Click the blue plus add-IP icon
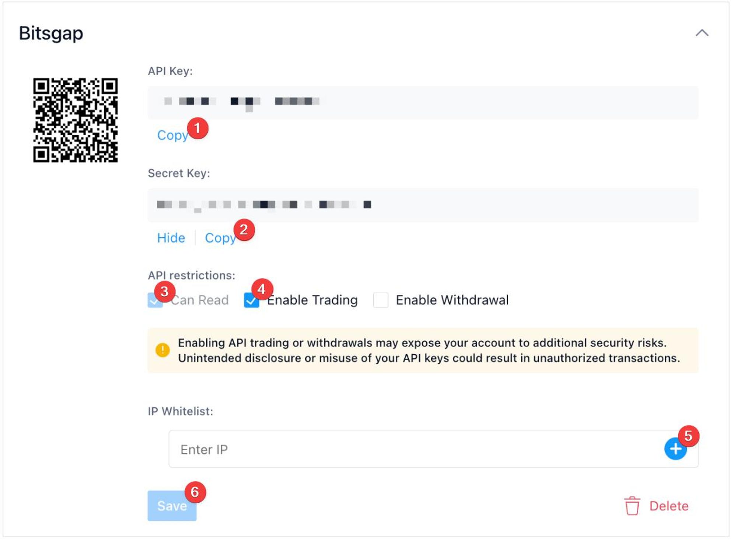The image size is (737, 545). (x=675, y=449)
